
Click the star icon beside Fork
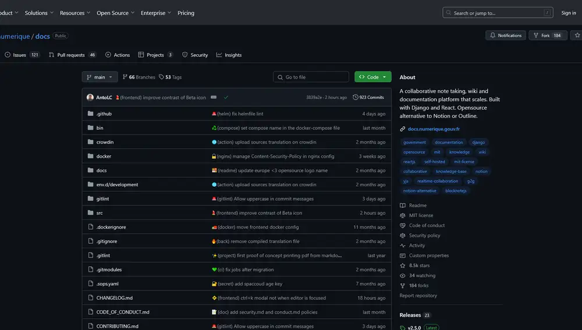click(577, 36)
